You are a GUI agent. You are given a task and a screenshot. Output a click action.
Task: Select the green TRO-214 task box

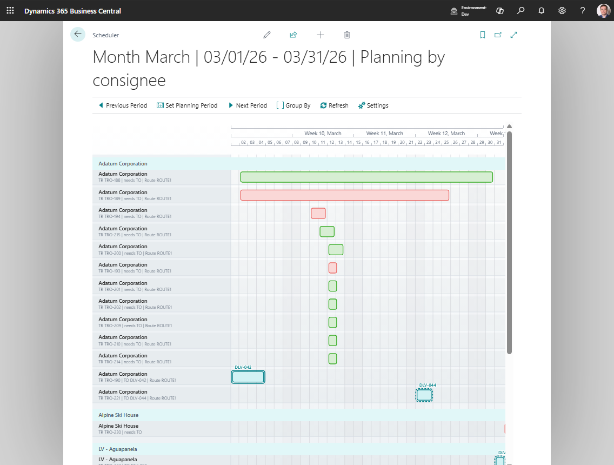(x=333, y=358)
